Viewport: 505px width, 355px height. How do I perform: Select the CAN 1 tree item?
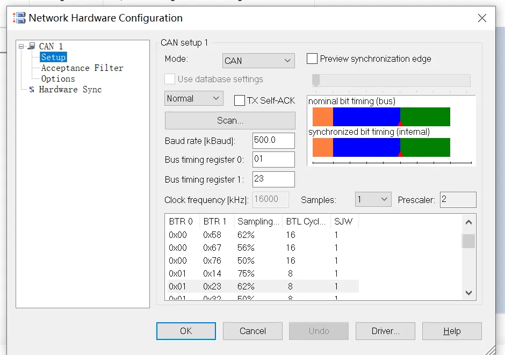point(51,46)
